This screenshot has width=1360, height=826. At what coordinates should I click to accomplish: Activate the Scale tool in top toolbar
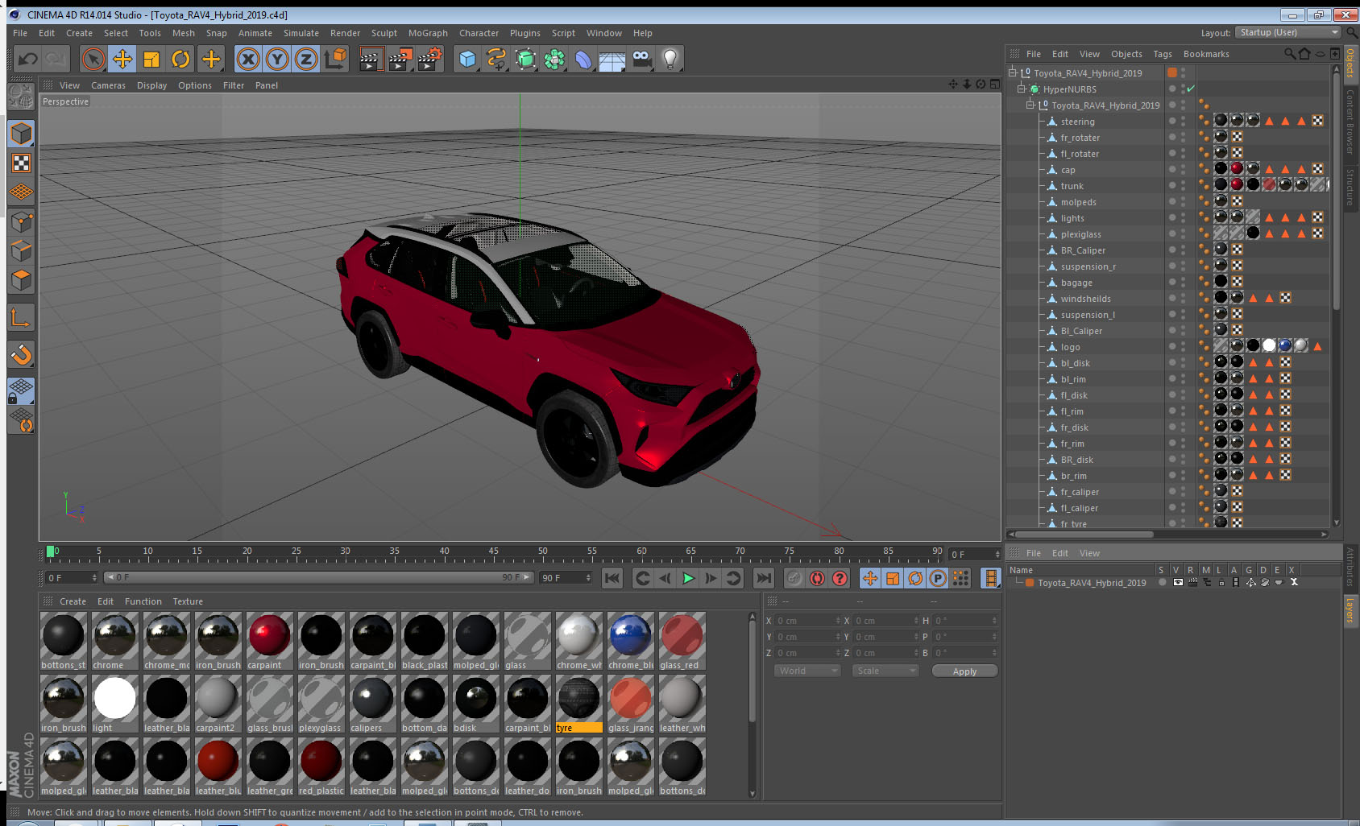pos(151,59)
